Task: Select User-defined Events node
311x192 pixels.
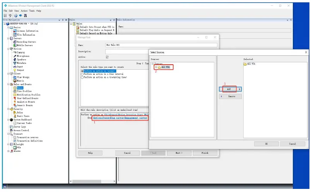Action: coord(27,98)
